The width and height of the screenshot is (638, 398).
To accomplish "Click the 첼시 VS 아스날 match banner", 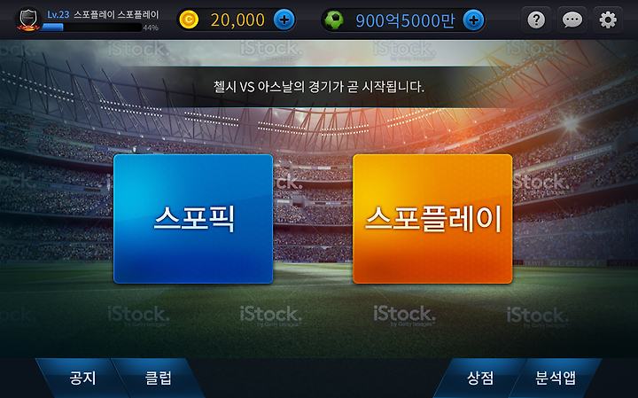I will pos(319,87).
